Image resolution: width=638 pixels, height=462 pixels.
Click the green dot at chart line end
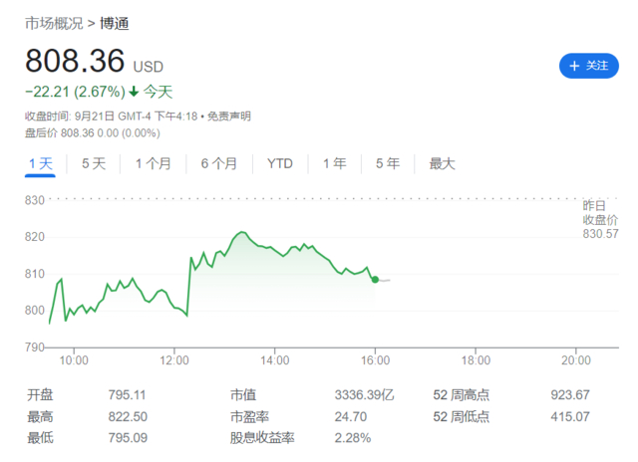pos(375,280)
